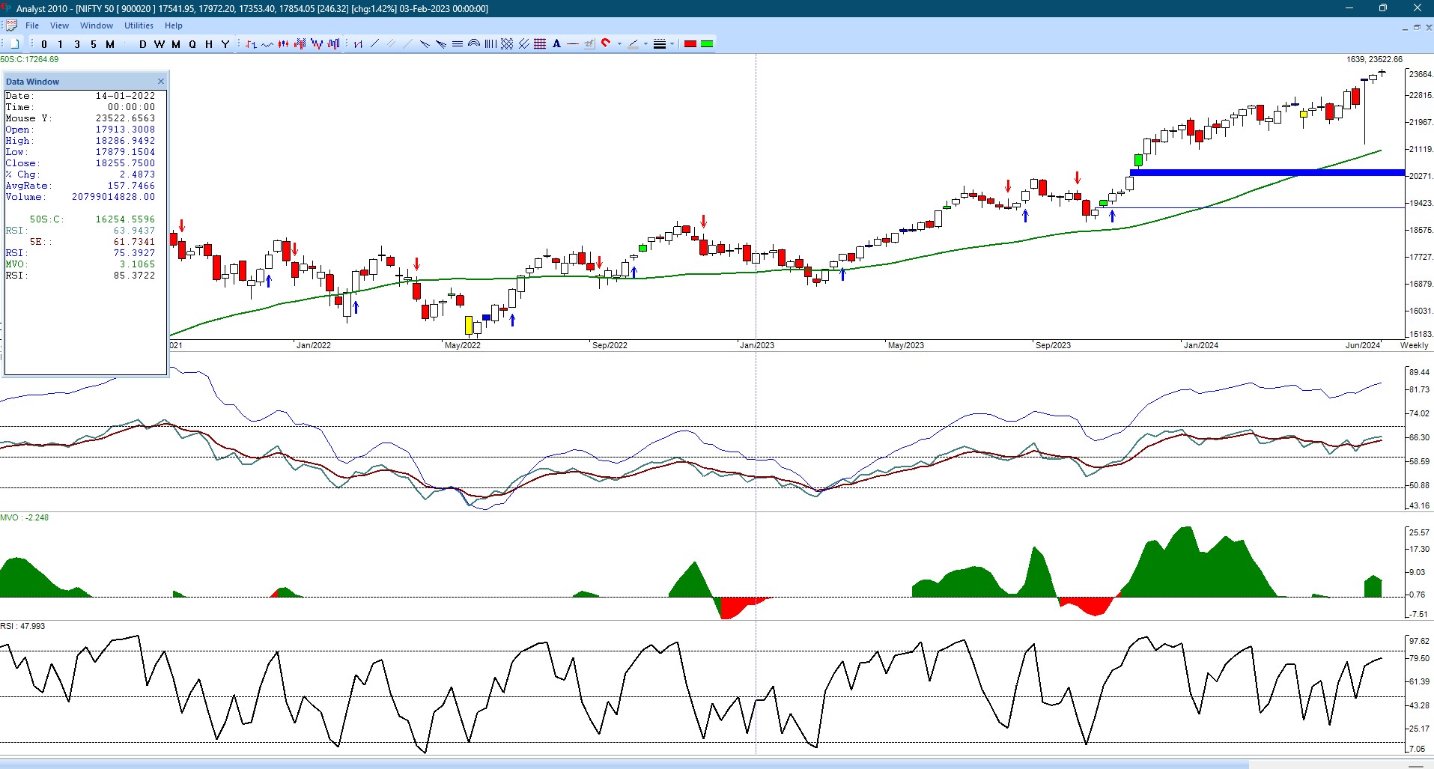Pick the trendline drawing tool
The width and height of the screenshot is (1434, 769).
[374, 44]
